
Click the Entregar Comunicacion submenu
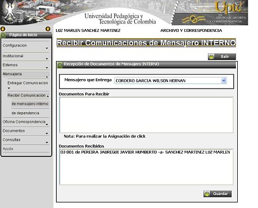pos(28,83)
